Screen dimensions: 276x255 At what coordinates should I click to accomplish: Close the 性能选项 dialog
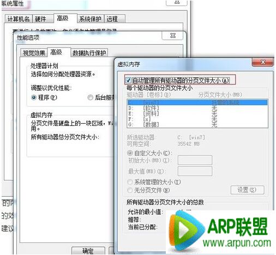coord(172,35)
